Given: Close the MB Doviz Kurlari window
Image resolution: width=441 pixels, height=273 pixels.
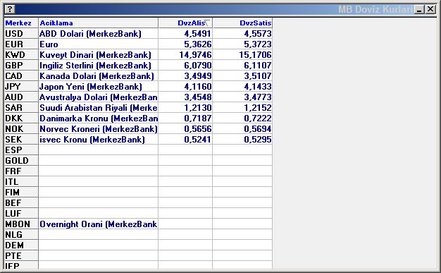Looking at the screenshot, I should [430, 9].
